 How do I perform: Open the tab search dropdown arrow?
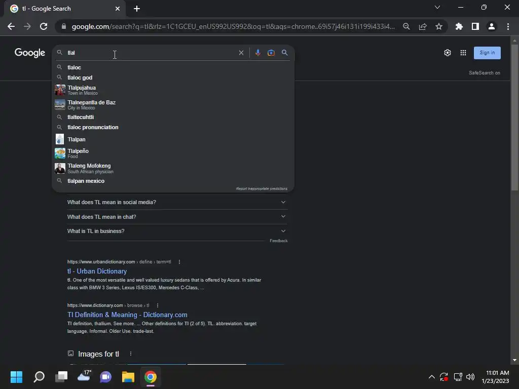(x=437, y=7)
